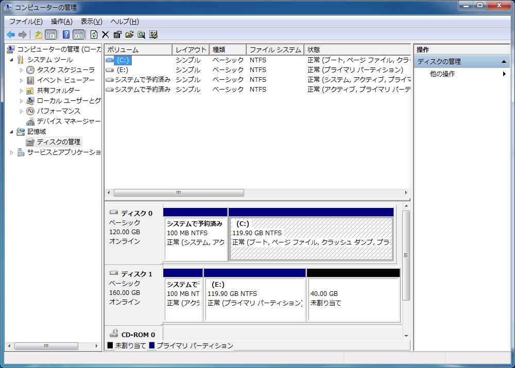Image resolution: width=515 pixels, height=368 pixels.
Task: Click the CD-ROM 0 drive label
Action: point(138,335)
